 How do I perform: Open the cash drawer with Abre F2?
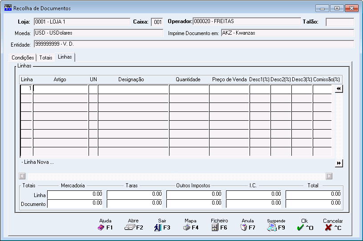point(129,228)
